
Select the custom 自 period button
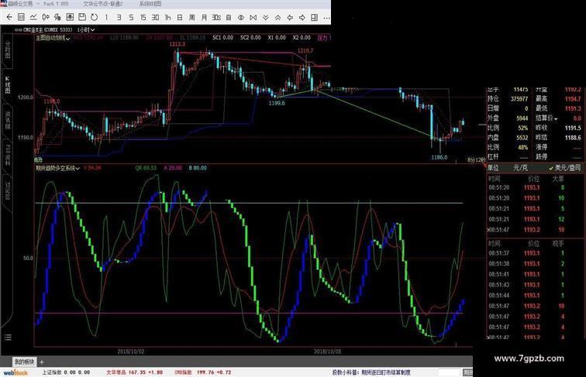(229, 17)
